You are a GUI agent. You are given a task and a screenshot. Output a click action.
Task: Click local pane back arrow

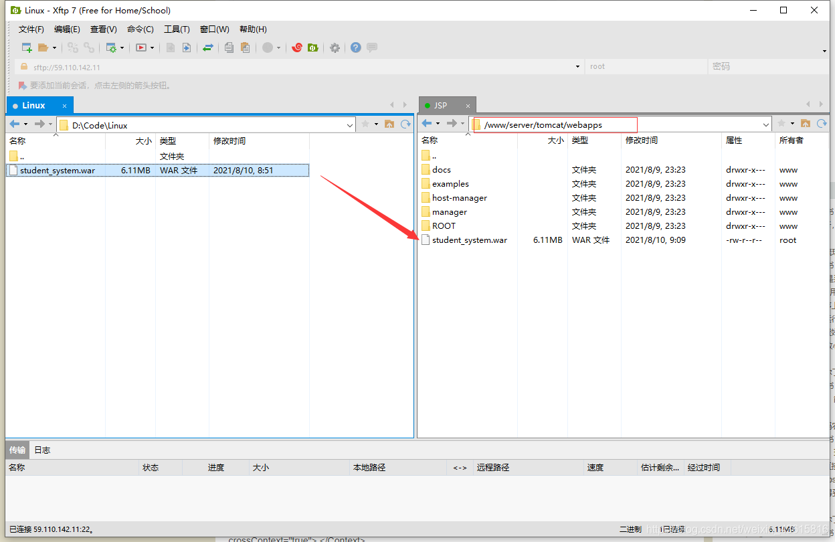coord(15,124)
